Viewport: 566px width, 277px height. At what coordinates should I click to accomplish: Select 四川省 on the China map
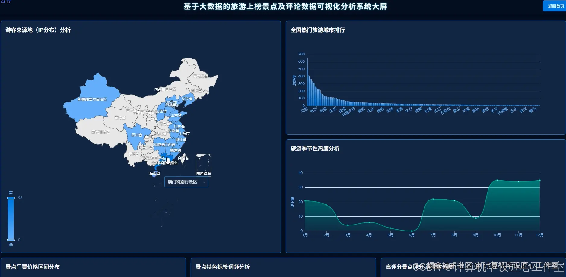[137, 135]
